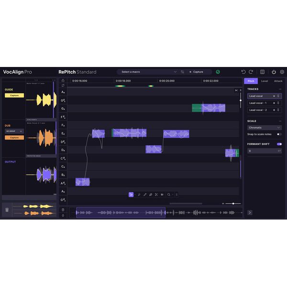Select the pitch draw pen tool

click(x=139, y=195)
